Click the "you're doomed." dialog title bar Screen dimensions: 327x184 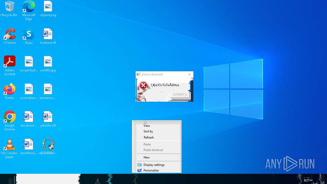click(164, 74)
